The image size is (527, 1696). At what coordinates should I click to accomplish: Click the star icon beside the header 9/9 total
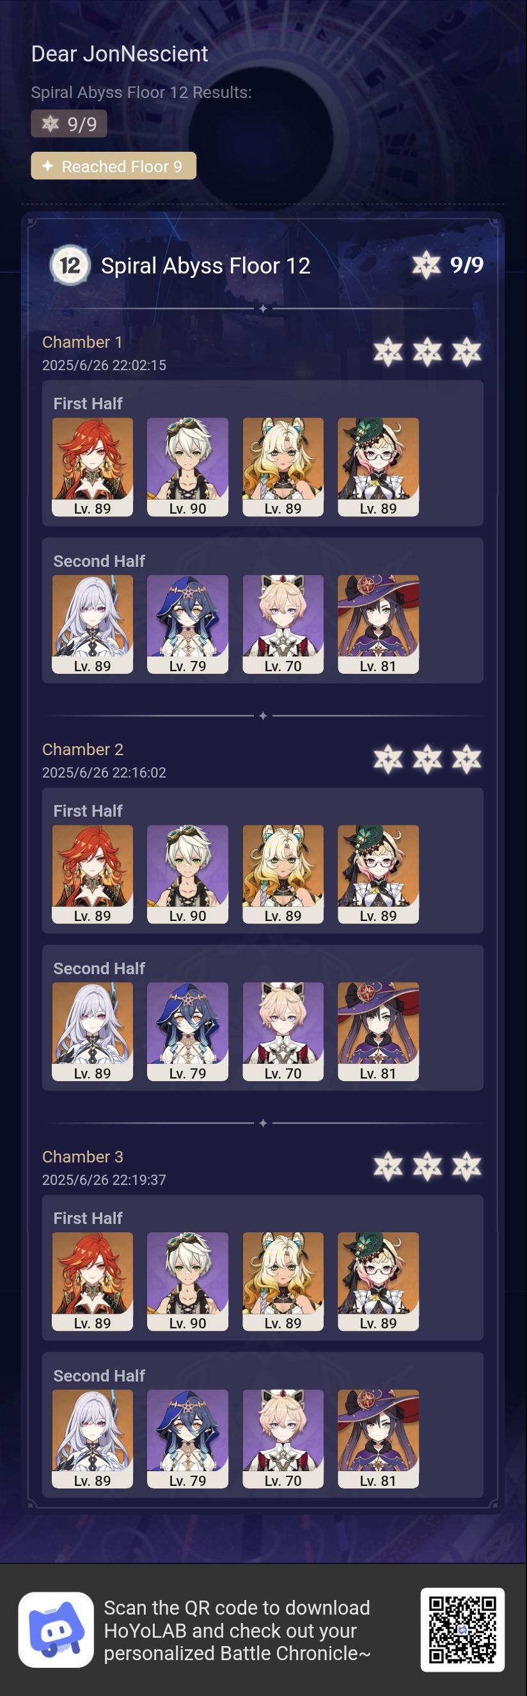click(x=427, y=265)
